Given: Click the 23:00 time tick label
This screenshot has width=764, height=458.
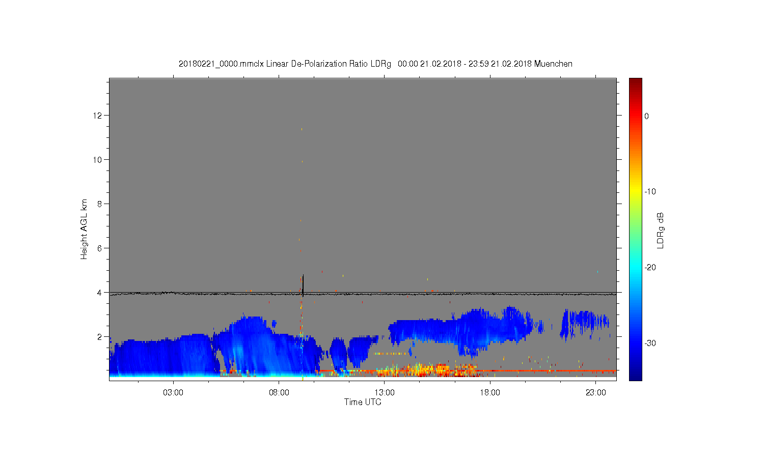Looking at the screenshot, I should [596, 393].
